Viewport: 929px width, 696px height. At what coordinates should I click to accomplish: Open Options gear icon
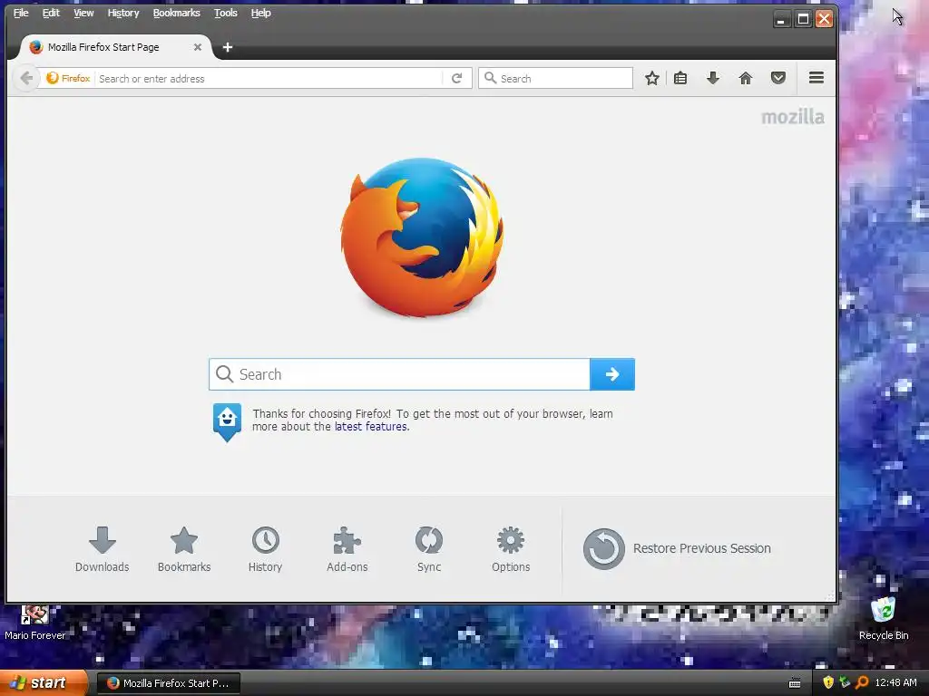point(511,549)
